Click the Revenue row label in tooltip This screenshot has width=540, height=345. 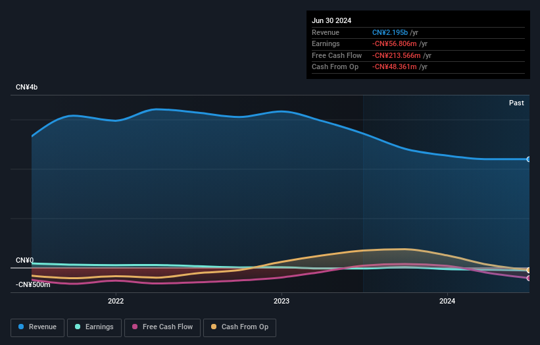[326, 32]
